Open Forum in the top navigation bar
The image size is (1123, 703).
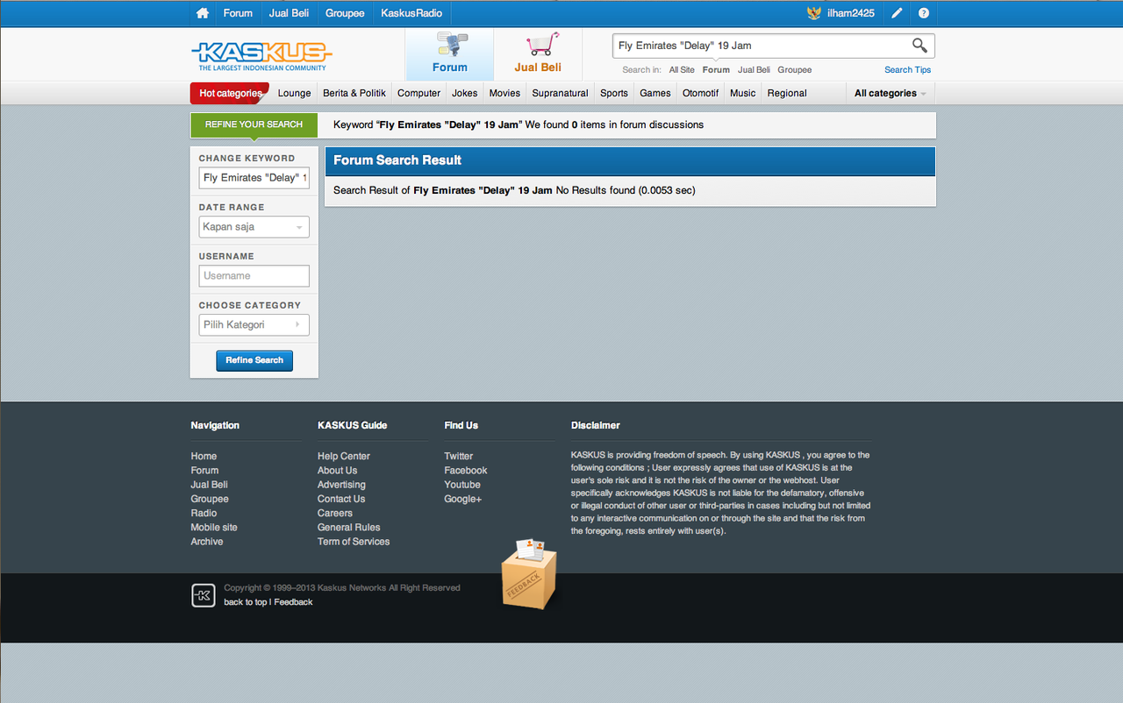click(x=238, y=13)
